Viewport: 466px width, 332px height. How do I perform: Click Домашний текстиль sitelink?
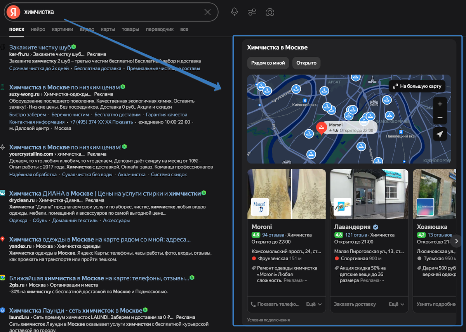click(x=75, y=220)
